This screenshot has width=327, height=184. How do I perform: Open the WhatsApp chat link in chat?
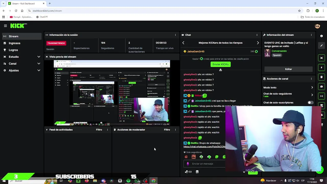point(204,147)
